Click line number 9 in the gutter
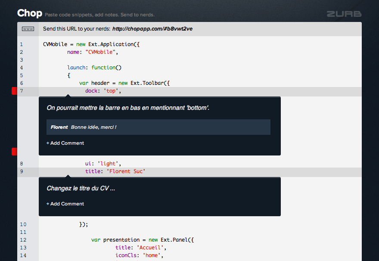This screenshot has height=261, width=379. tap(22, 171)
